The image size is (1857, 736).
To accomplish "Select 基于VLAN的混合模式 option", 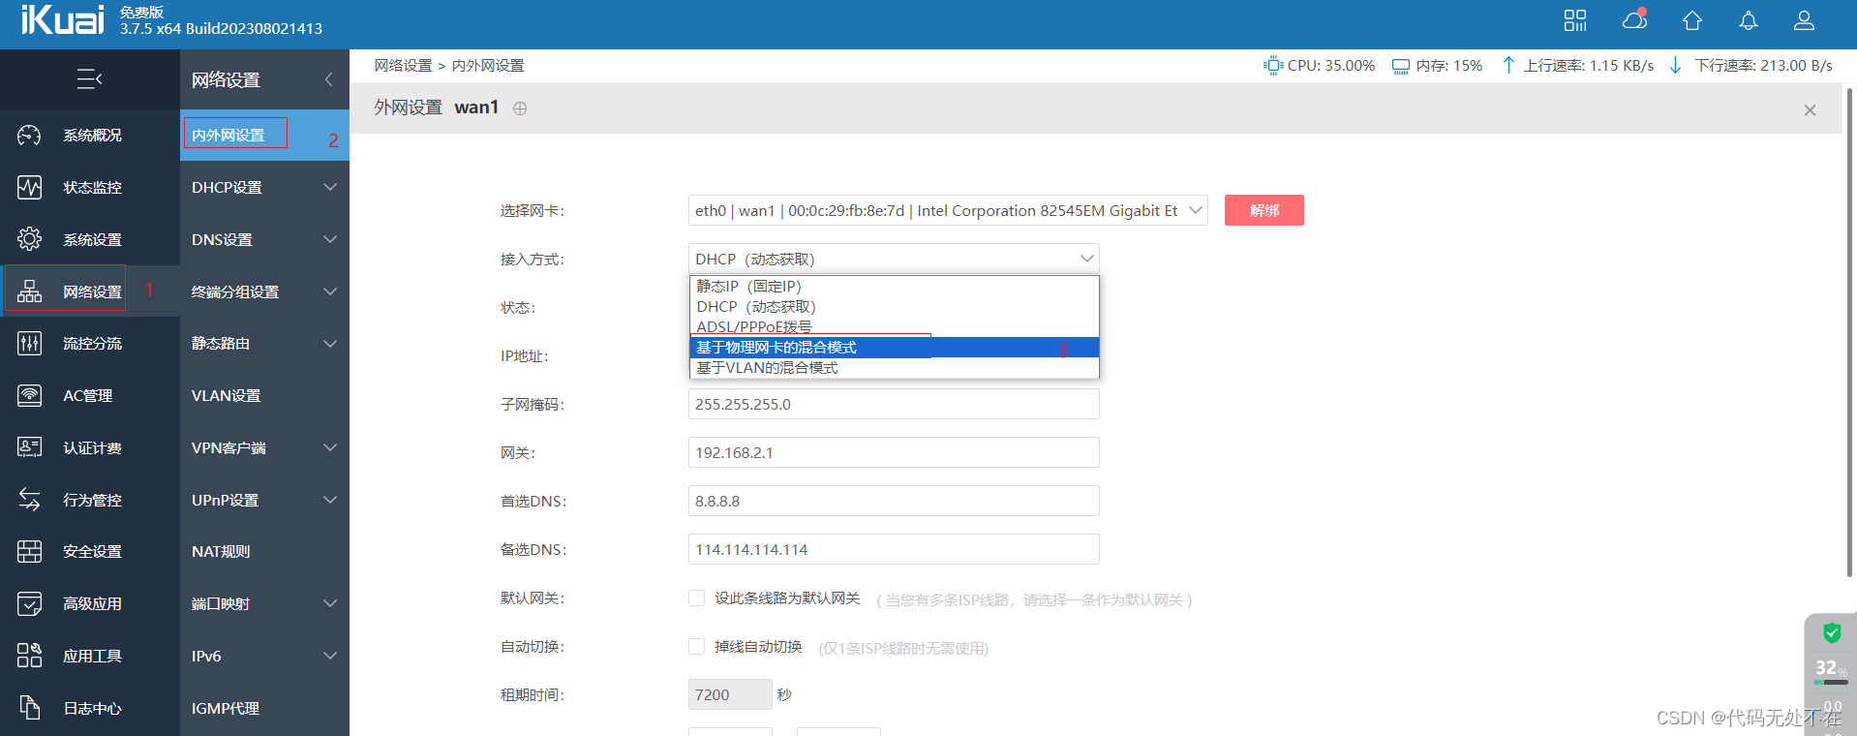I will coord(894,368).
